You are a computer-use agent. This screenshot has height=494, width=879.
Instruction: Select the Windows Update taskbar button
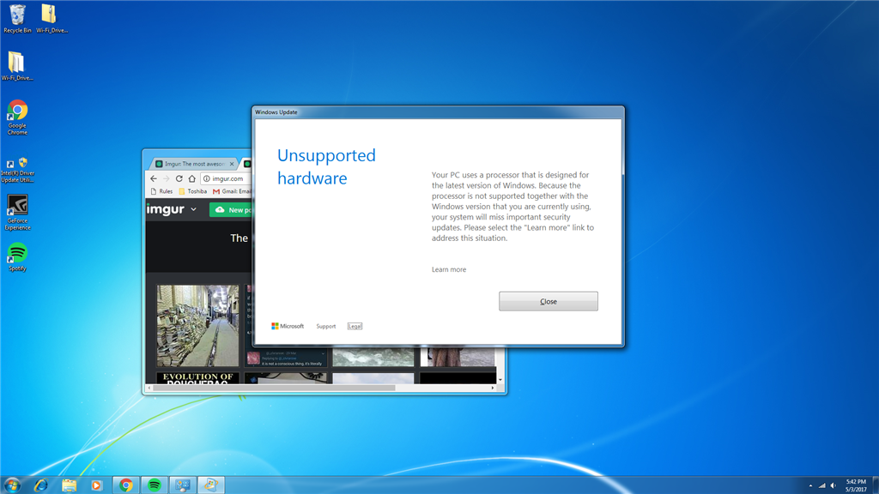pyautogui.click(x=211, y=485)
